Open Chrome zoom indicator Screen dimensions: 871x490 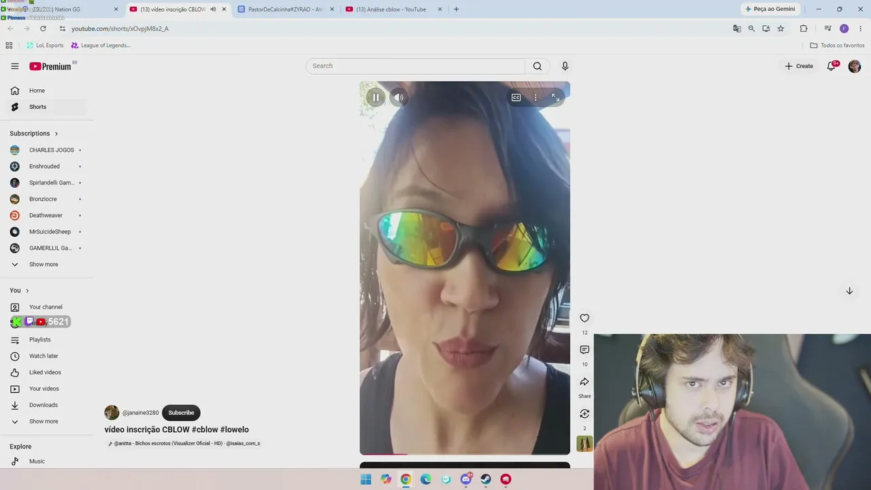[x=751, y=29]
